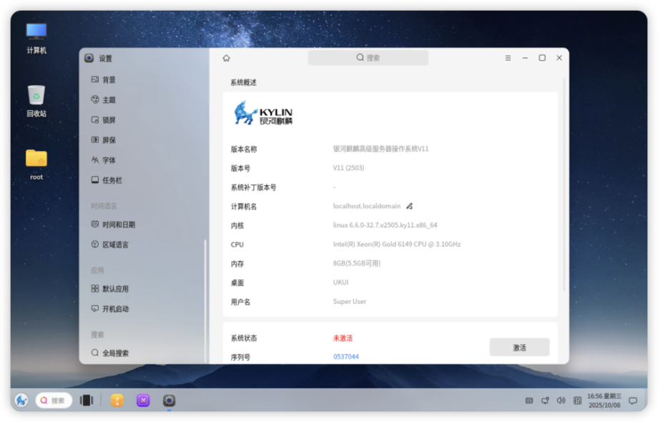This screenshot has height=422, width=658.
Task: Click the 未激活 status text
Action: point(343,338)
